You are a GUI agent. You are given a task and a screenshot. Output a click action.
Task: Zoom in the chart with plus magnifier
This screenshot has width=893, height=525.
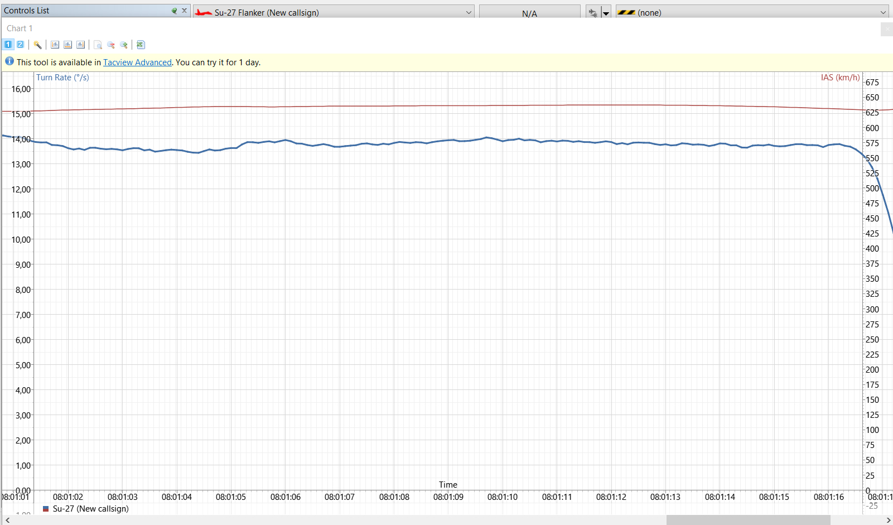(124, 45)
